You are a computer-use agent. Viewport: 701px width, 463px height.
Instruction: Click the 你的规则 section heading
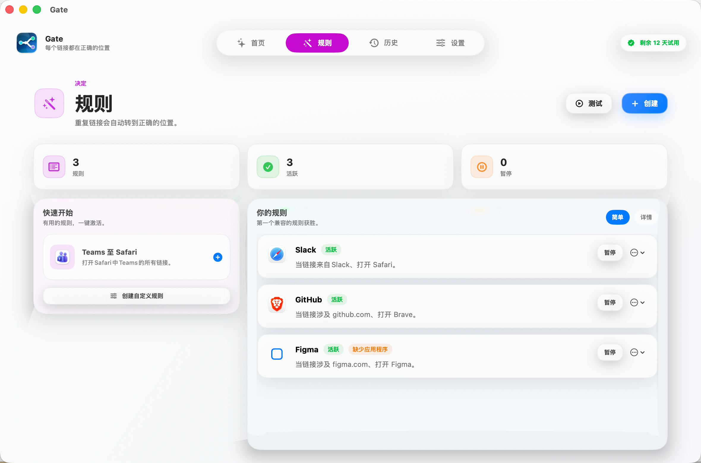point(272,213)
